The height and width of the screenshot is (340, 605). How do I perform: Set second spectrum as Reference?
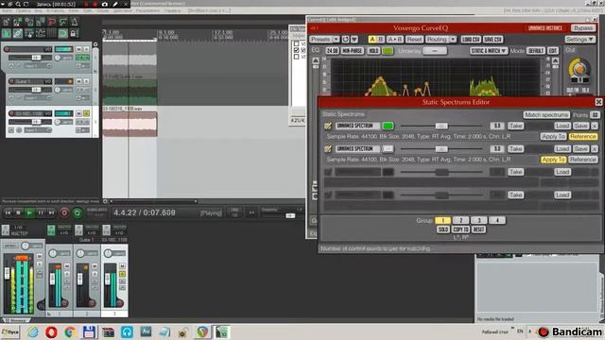click(x=583, y=160)
